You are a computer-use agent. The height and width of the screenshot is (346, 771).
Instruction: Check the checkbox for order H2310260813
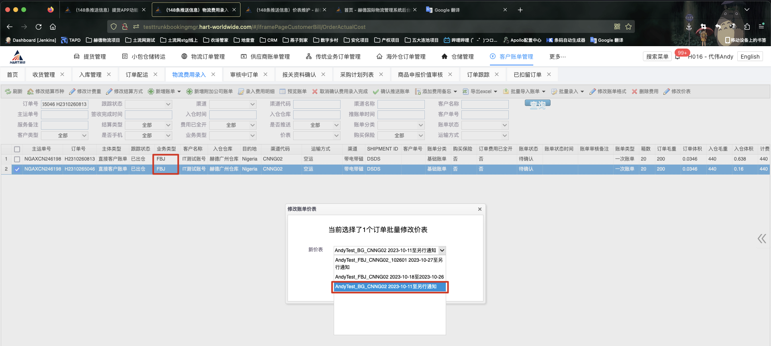pyautogui.click(x=17, y=159)
